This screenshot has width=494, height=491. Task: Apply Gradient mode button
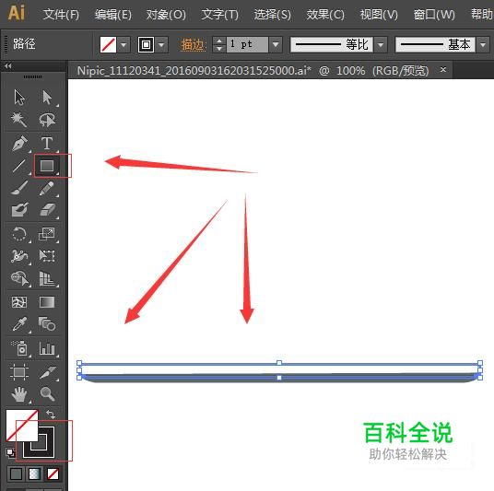click(34, 473)
